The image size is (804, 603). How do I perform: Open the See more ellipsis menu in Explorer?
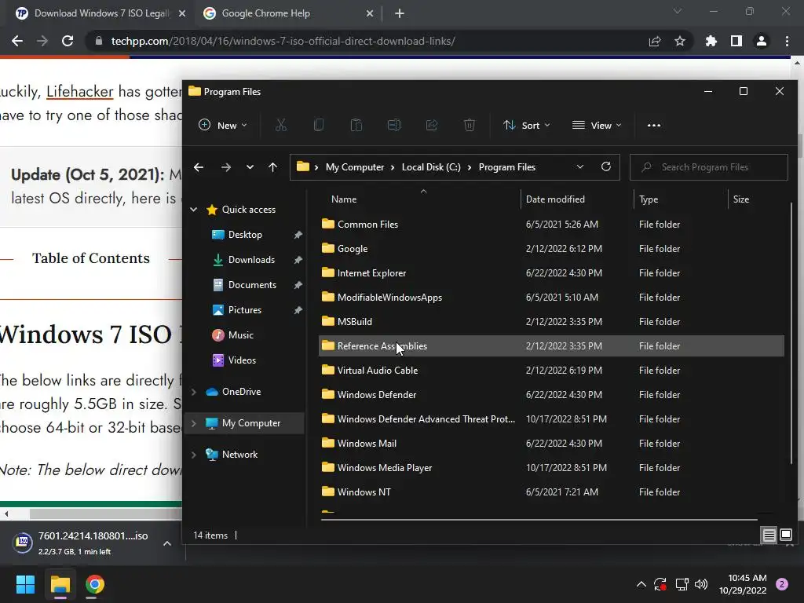coord(654,125)
